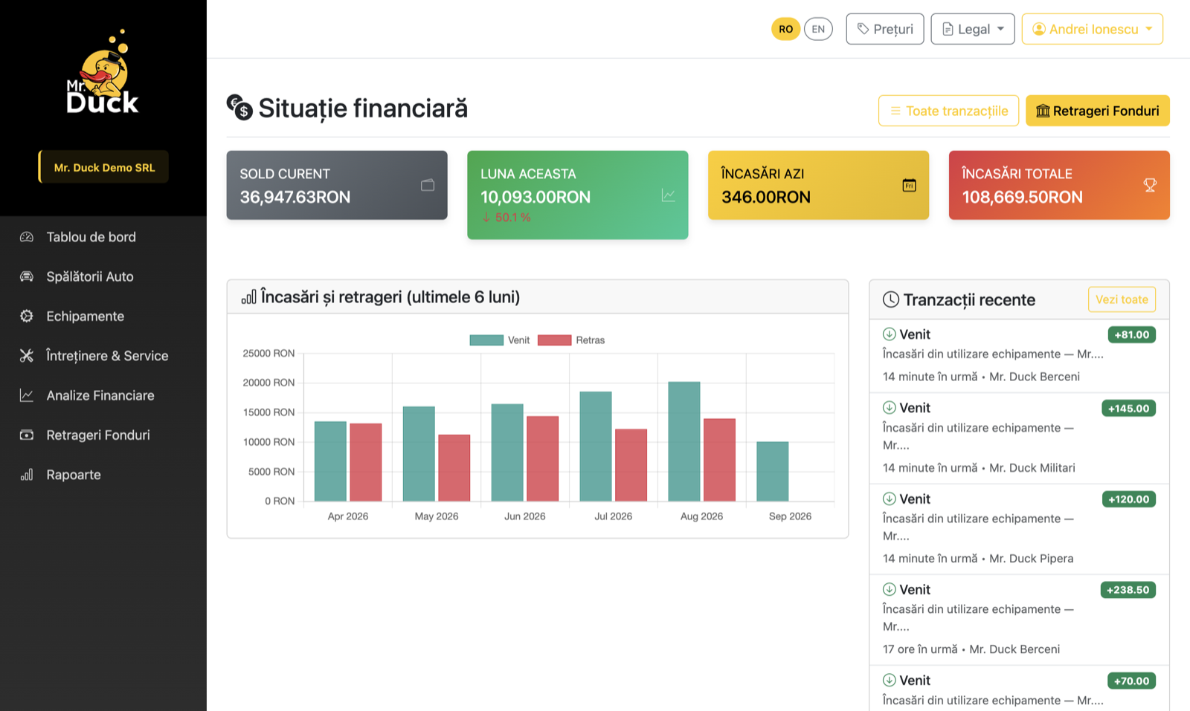This screenshot has height=711, width=1190.
Task: Click the line-chart icon in Luna Aceasta card
Action: click(x=669, y=195)
